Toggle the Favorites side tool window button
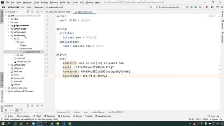 point(2,96)
